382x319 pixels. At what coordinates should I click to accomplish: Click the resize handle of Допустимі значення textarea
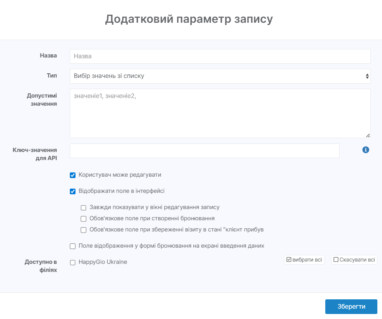[x=368, y=135]
